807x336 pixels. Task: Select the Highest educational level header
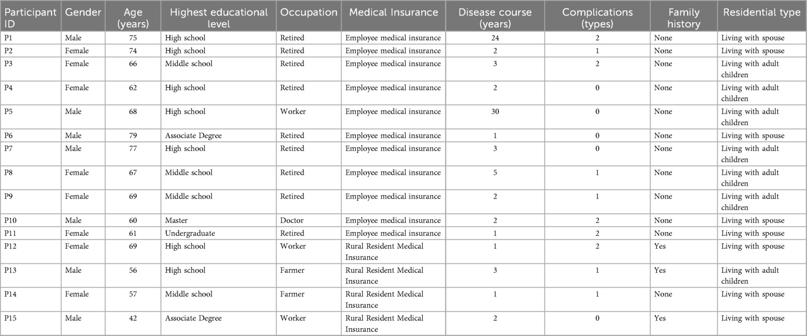point(218,18)
